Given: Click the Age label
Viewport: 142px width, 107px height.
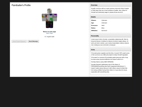Looking at the screenshot, I should pyautogui.click(x=93, y=23).
